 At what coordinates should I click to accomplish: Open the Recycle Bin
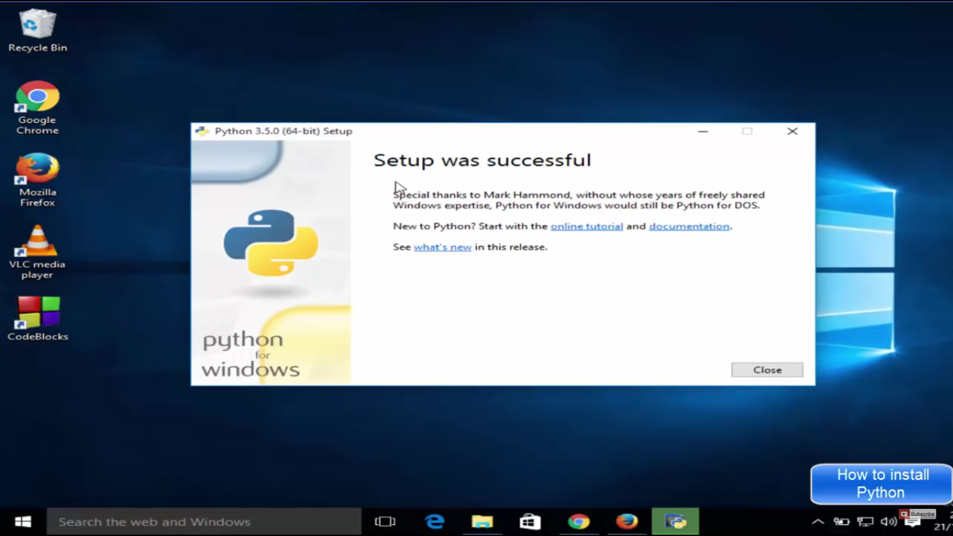point(37,28)
